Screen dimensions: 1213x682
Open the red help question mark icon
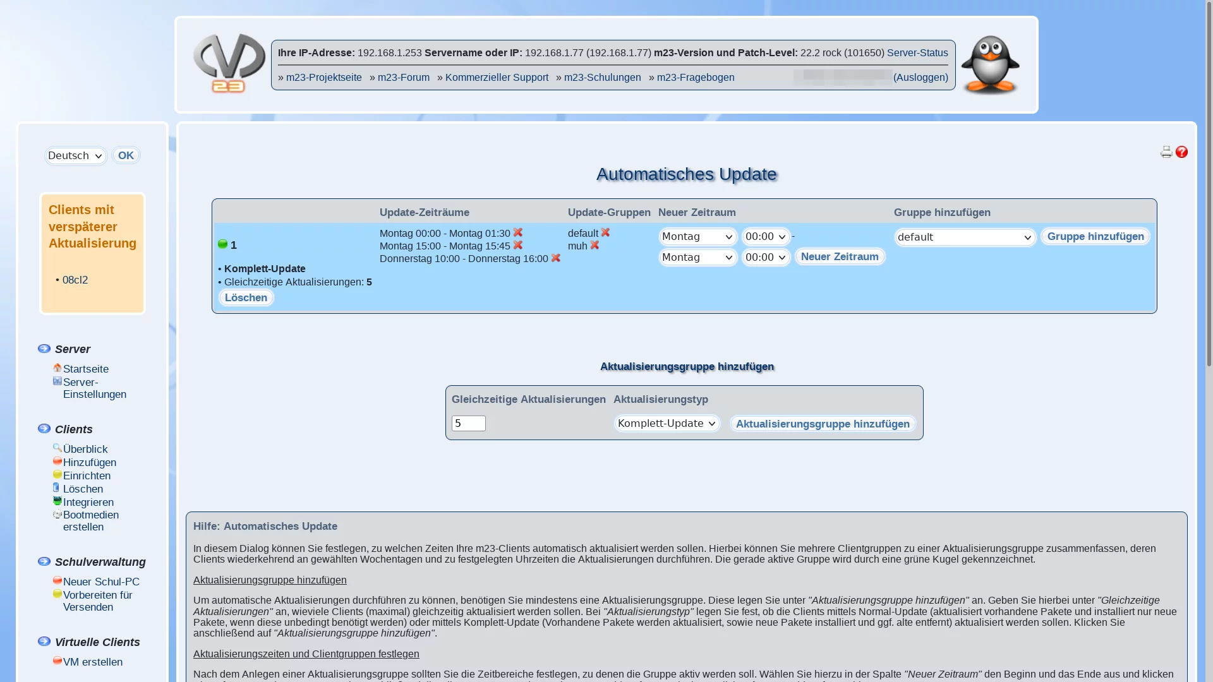tap(1181, 152)
